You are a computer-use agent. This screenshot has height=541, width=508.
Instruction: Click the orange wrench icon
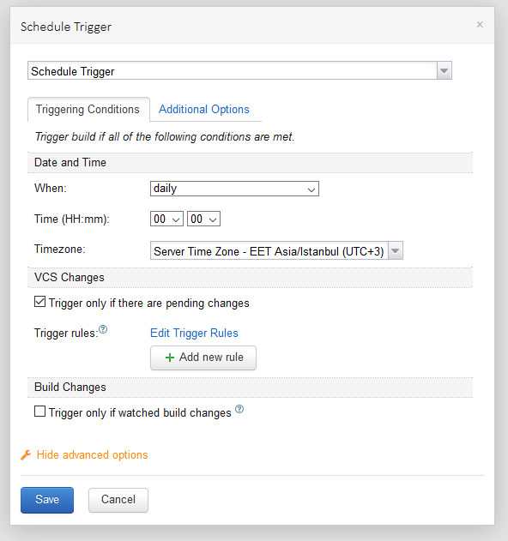click(26, 454)
